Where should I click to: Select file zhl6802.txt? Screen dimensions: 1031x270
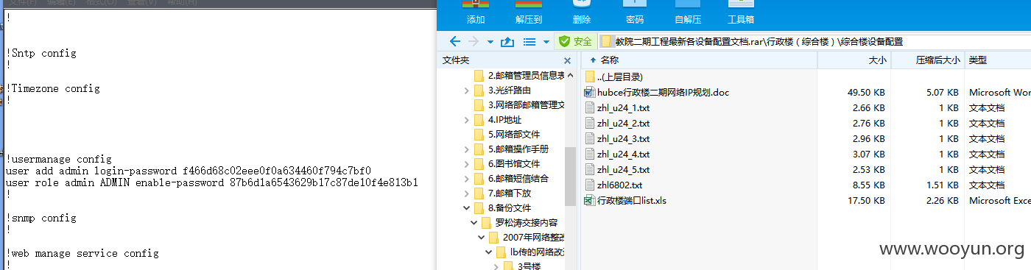point(613,185)
